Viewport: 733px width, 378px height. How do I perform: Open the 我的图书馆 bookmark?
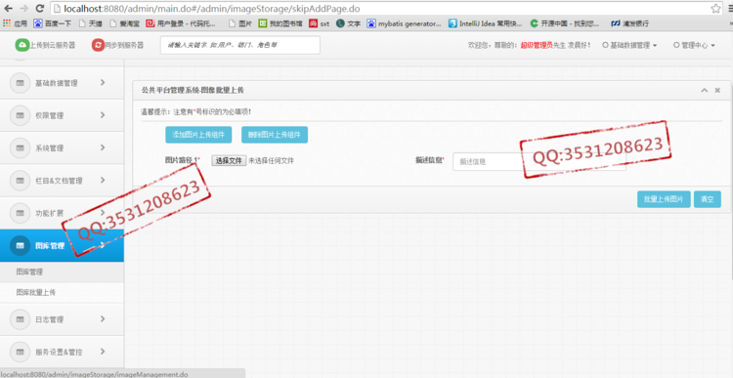[280, 22]
